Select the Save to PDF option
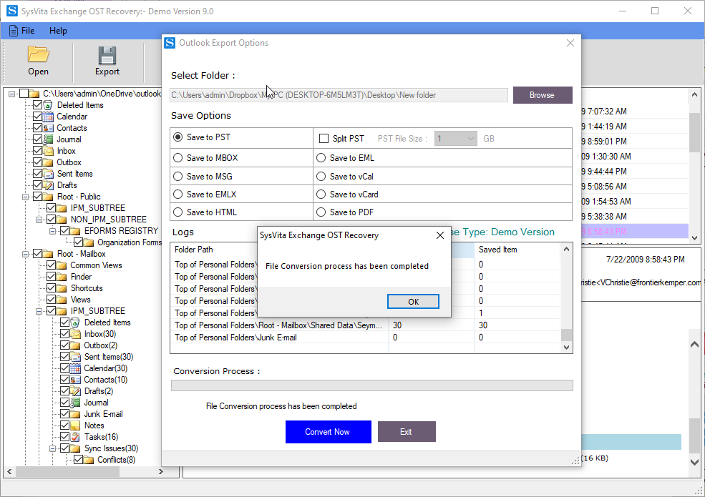This screenshot has width=705, height=497. coord(321,212)
